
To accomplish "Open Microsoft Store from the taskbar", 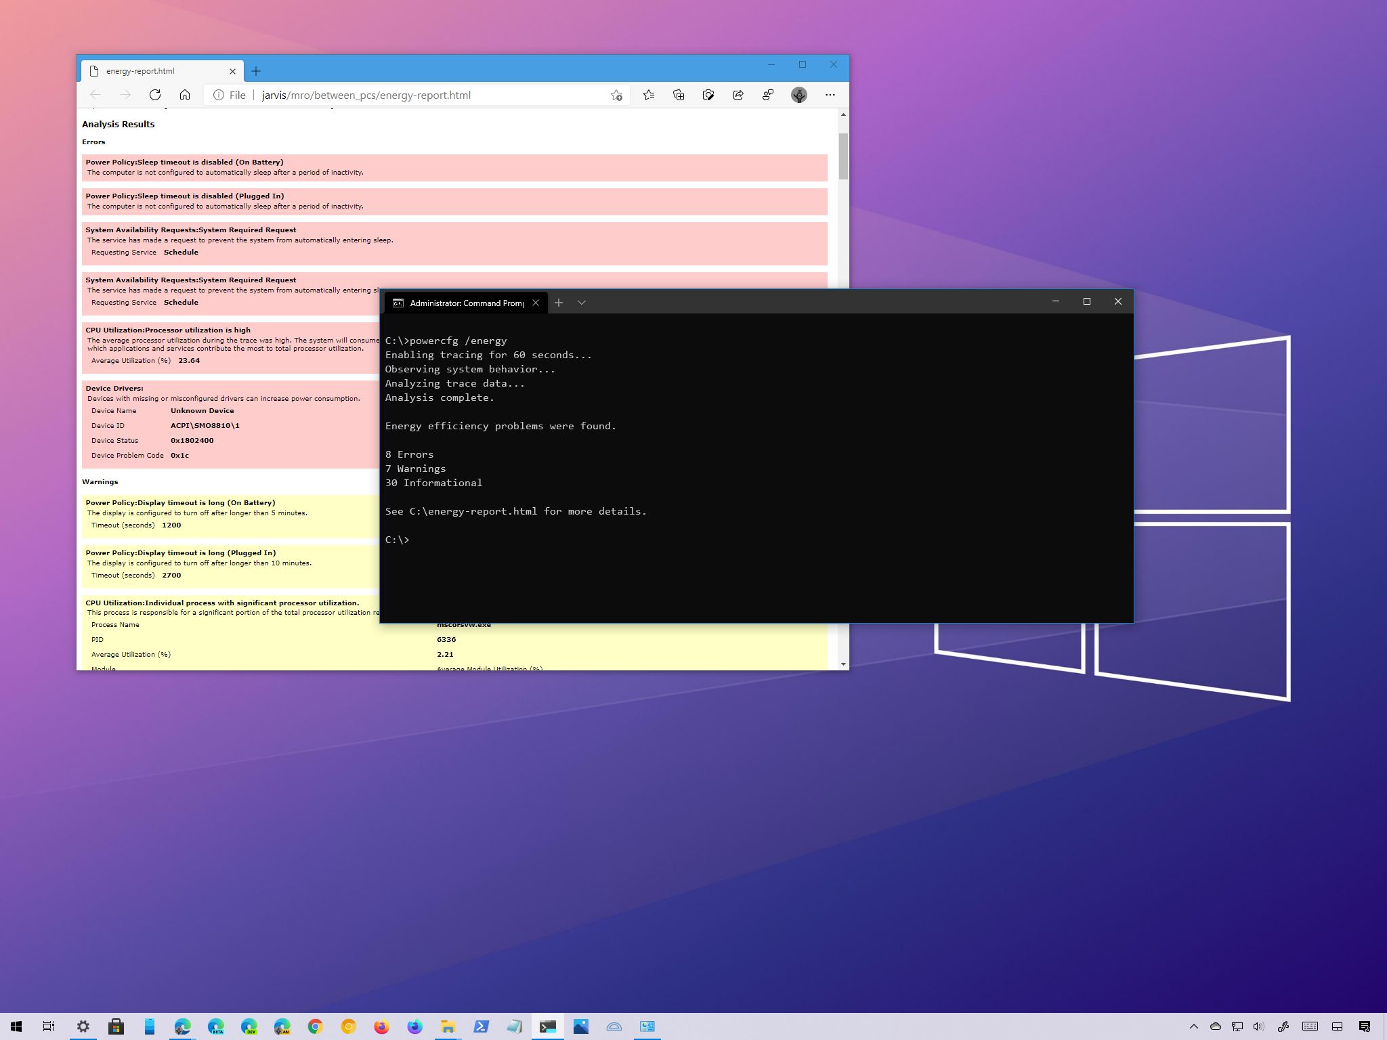I will [x=116, y=1026].
